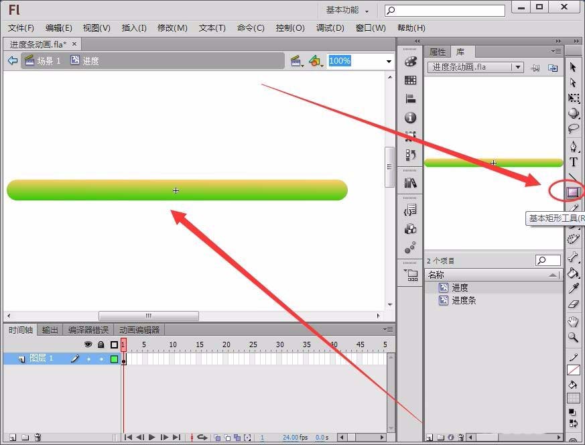Toggle green outline square for 图层 1
Screen dimensions: 585x445
114,359
